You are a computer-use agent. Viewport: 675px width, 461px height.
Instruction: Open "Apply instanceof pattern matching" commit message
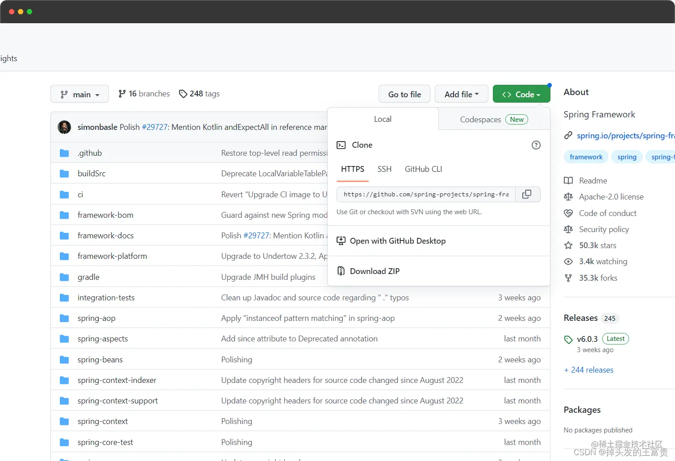pos(308,318)
